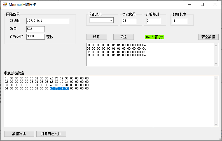
Task: Click the 端口 input showing 502
Action: (x=36, y=29)
